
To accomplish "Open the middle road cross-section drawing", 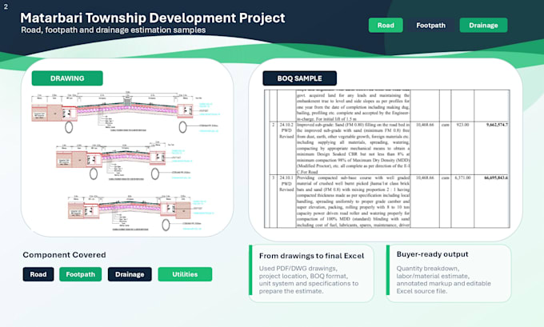I will (124, 162).
